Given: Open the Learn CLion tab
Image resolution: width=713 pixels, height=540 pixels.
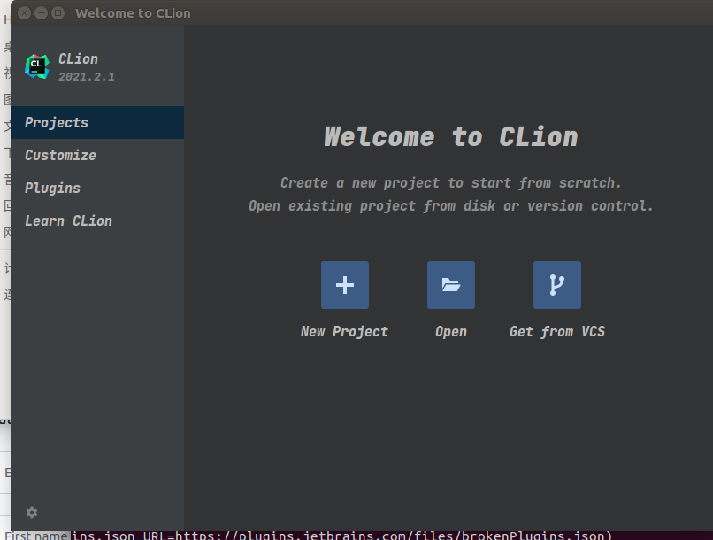Looking at the screenshot, I should (x=68, y=220).
